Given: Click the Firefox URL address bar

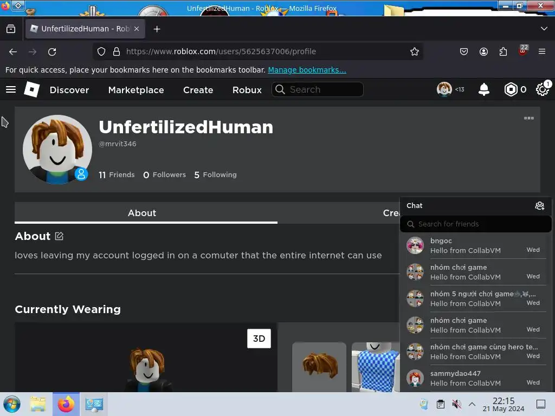Looking at the screenshot, I should click(x=259, y=51).
